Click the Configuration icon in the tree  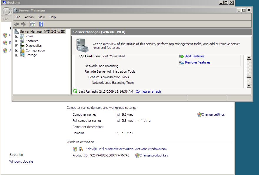click(22, 50)
